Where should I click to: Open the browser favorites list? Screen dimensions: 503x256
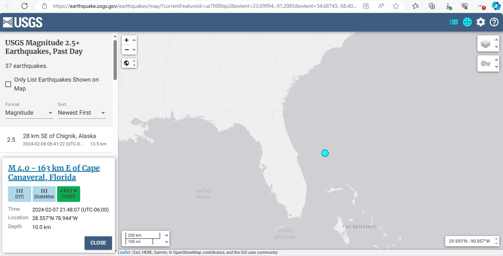(x=415, y=6)
